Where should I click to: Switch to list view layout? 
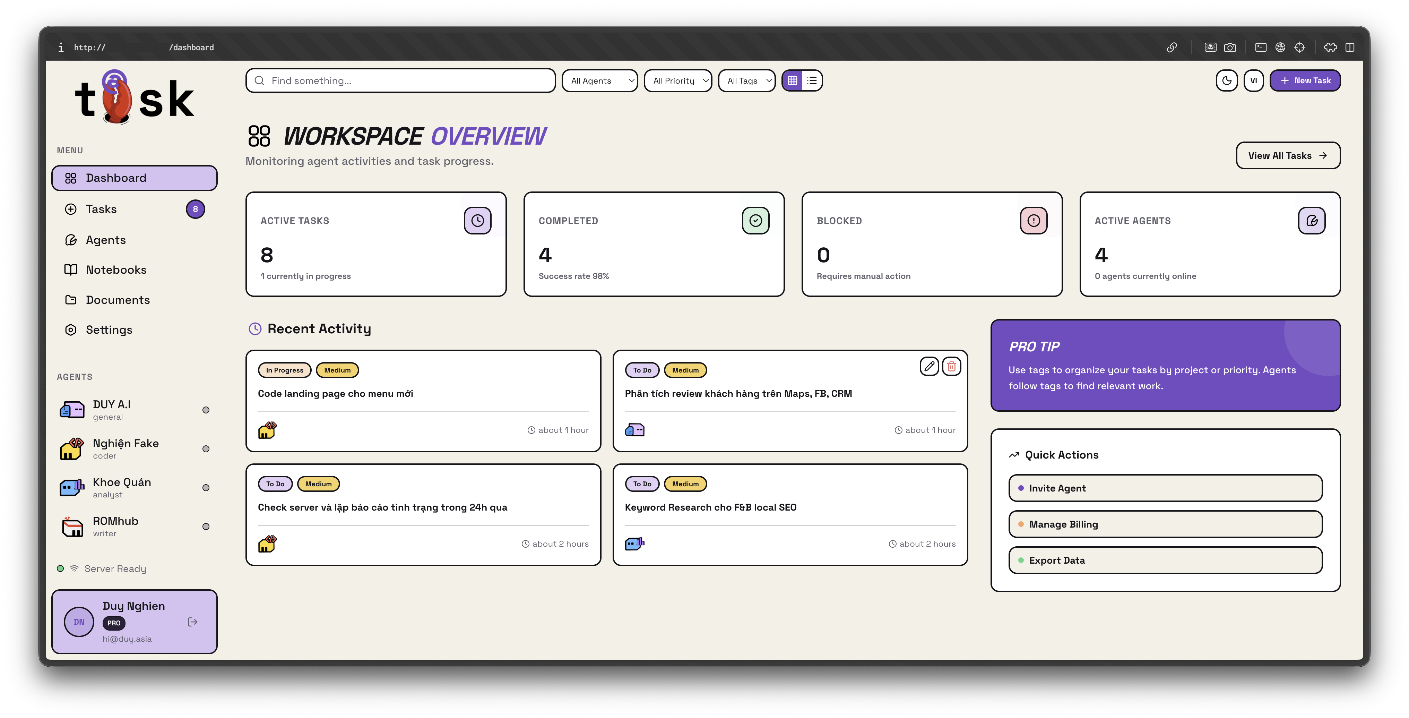pyautogui.click(x=812, y=80)
